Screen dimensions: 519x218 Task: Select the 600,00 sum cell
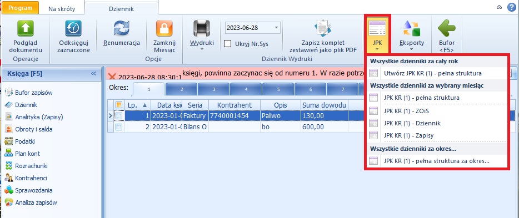tap(324, 127)
